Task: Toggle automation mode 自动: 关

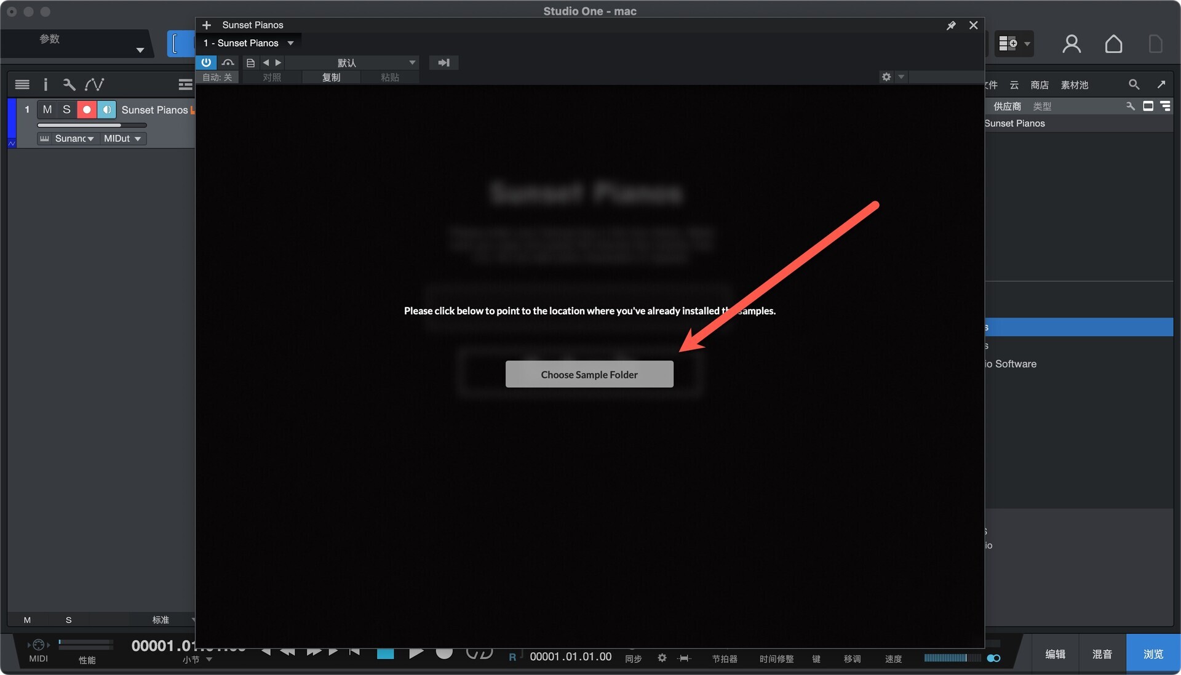Action: pos(217,78)
